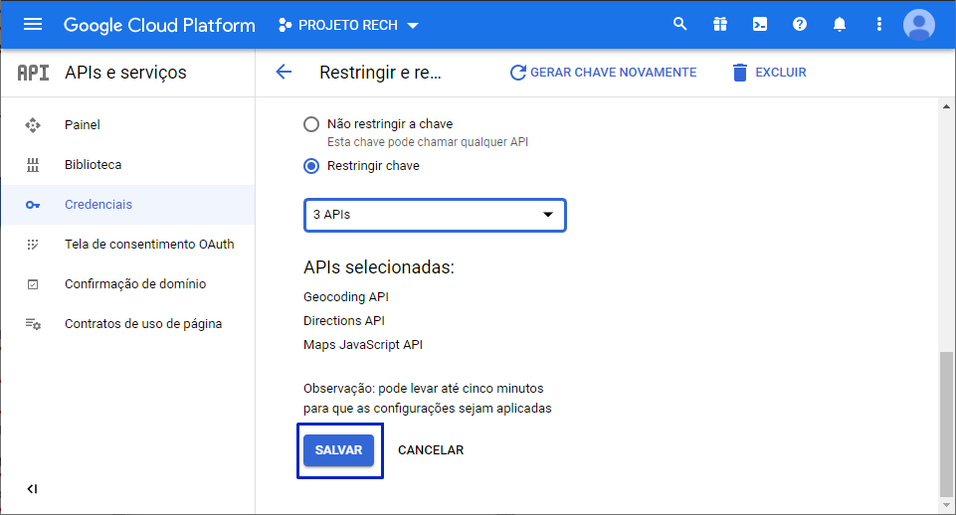The image size is (956, 515).
Task: Collapse the sidebar with bottom chevron
Action: [33, 488]
